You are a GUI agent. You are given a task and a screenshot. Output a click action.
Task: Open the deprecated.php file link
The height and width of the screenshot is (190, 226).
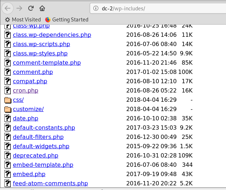[35, 156]
